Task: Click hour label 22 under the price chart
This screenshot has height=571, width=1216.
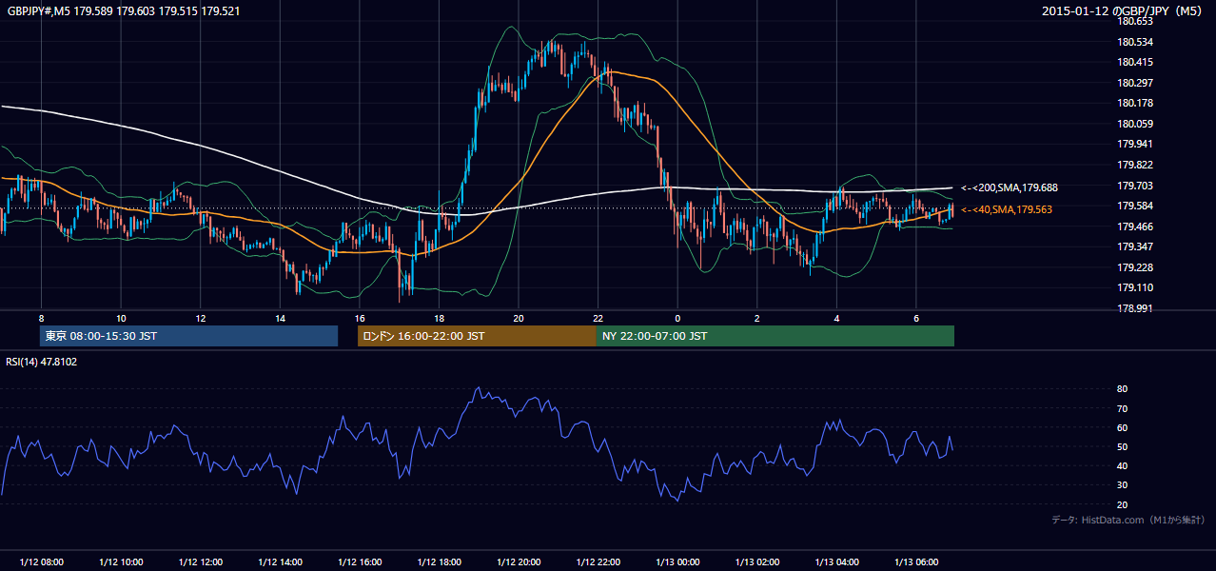Action: click(598, 318)
